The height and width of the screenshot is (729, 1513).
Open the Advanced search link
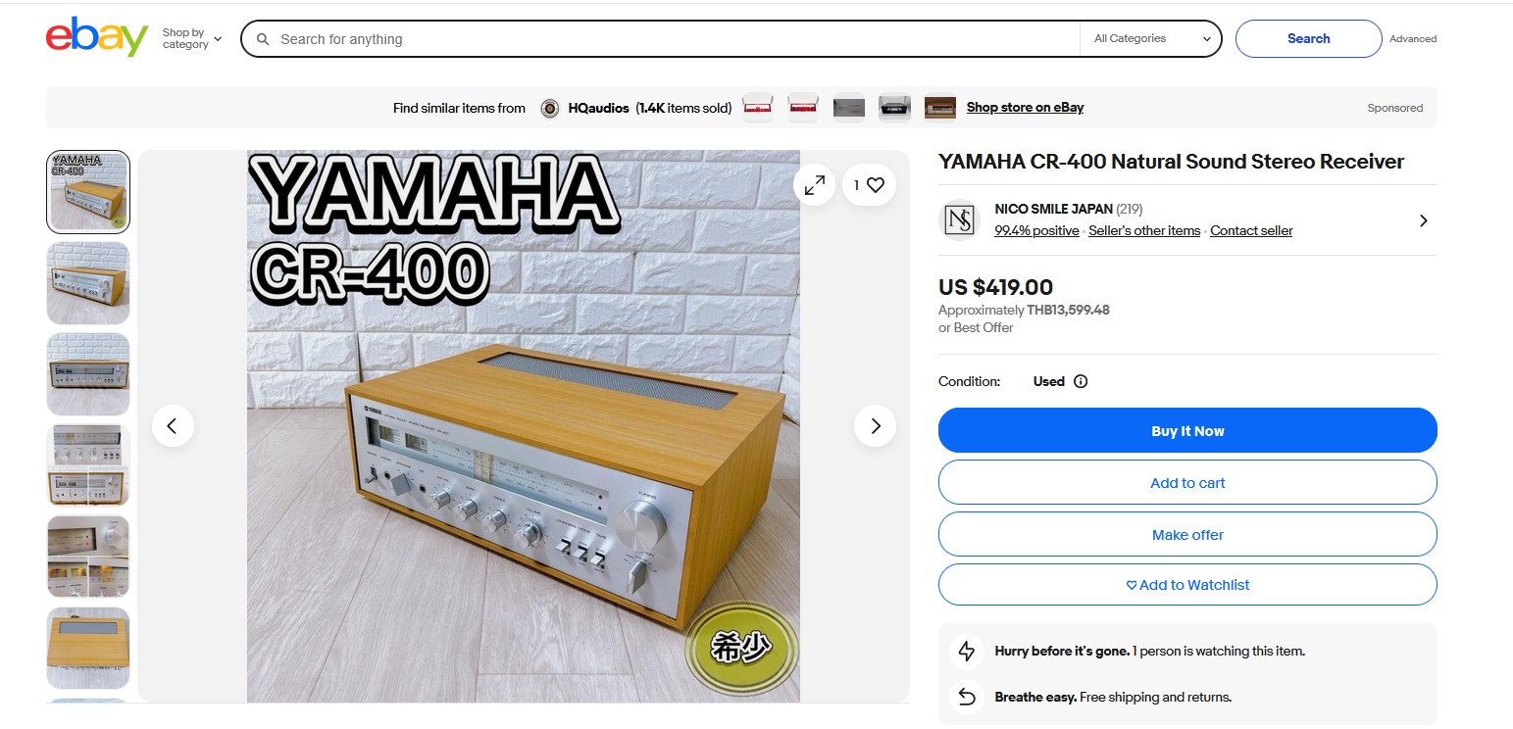pos(1413,39)
